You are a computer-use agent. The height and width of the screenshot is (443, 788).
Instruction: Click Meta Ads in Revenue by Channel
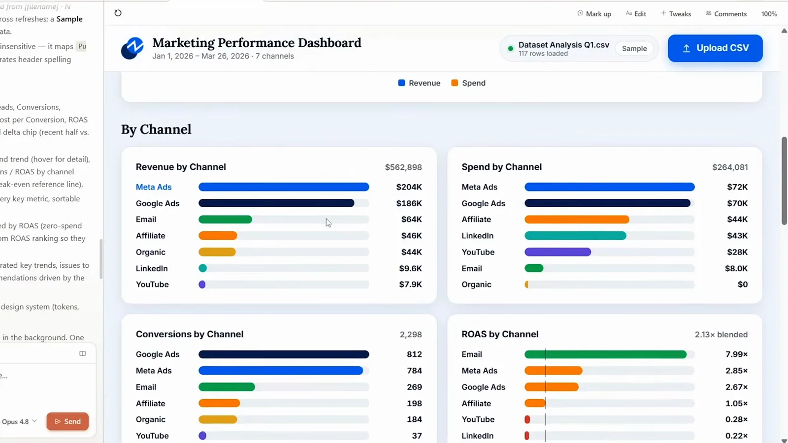[x=154, y=187]
